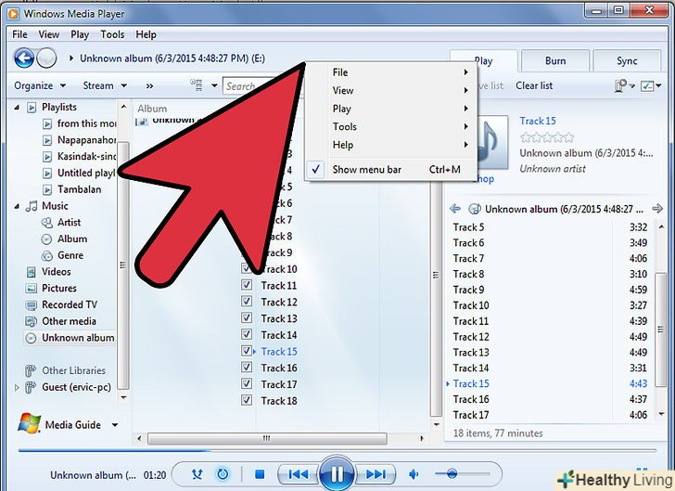Click the previous list arrow above playlist

[454, 209]
